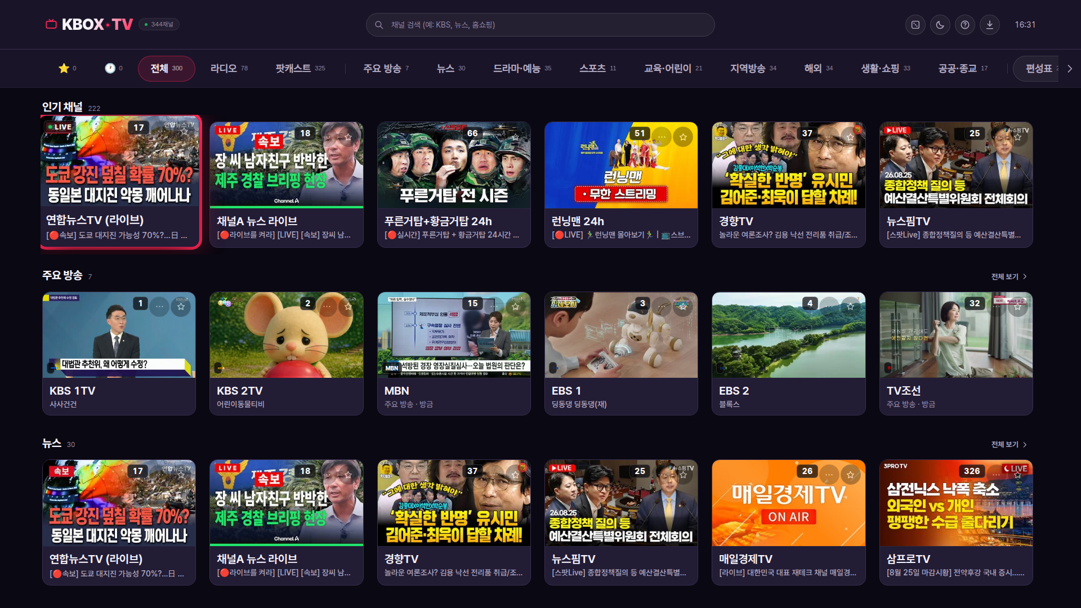This screenshot has width=1081, height=608.
Task: Open the EBS 2 lake landscape thumbnail
Action: pos(788,334)
